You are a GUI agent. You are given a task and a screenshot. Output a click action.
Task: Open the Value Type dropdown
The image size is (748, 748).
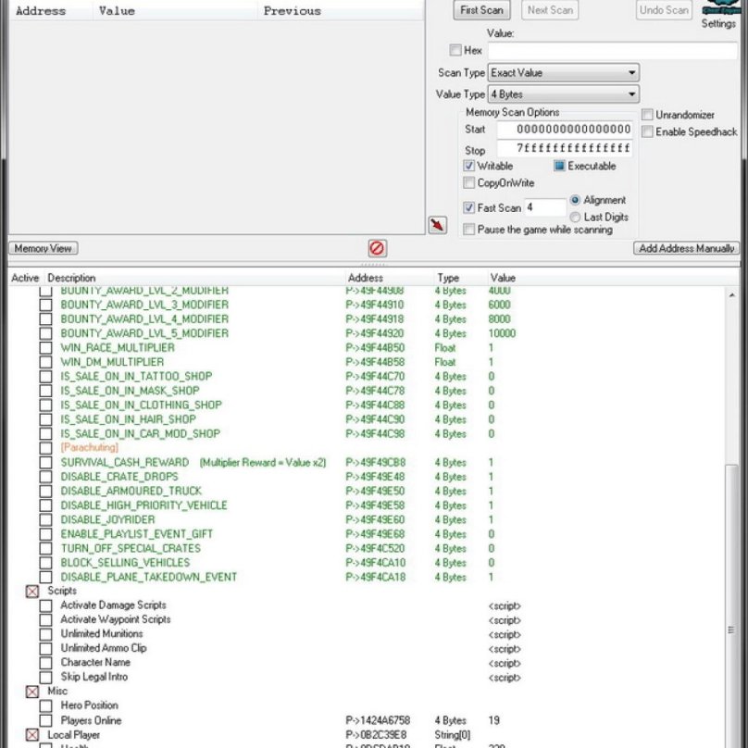(x=632, y=93)
